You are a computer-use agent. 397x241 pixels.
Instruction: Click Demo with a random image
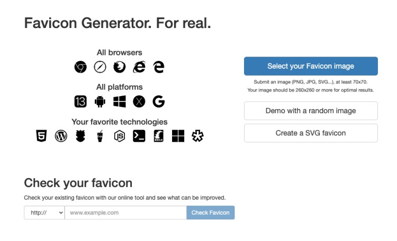coord(311,111)
